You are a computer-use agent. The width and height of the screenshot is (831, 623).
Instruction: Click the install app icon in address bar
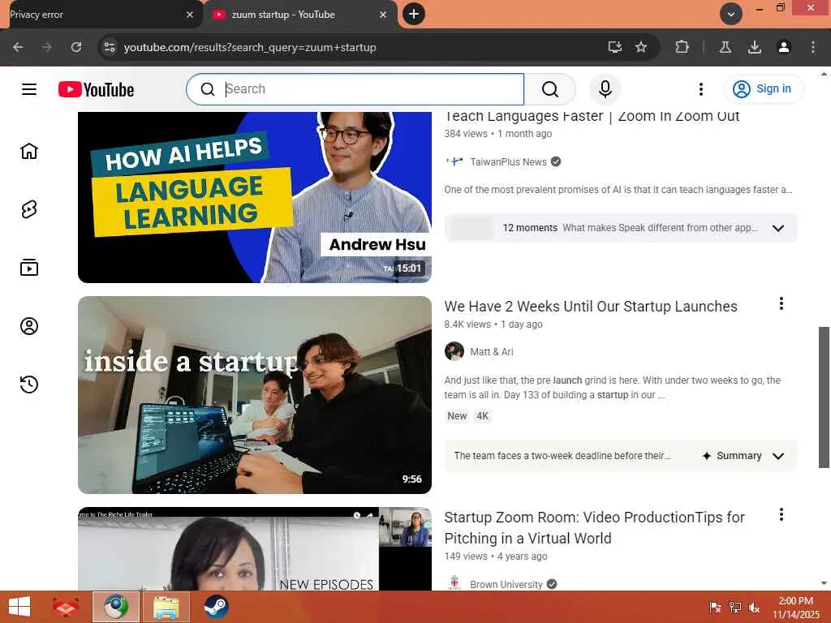tap(615, 47)
